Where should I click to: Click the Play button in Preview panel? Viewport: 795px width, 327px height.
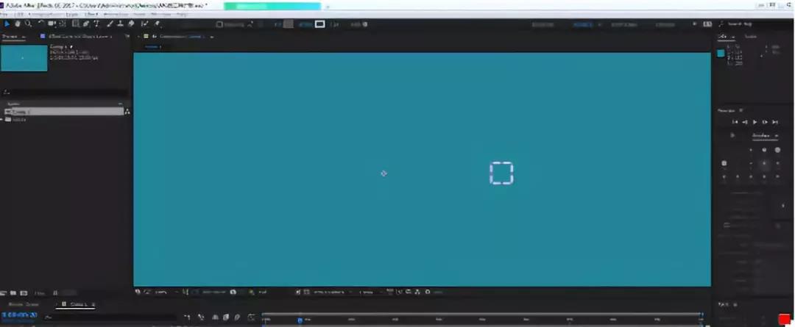coord(755,122)
